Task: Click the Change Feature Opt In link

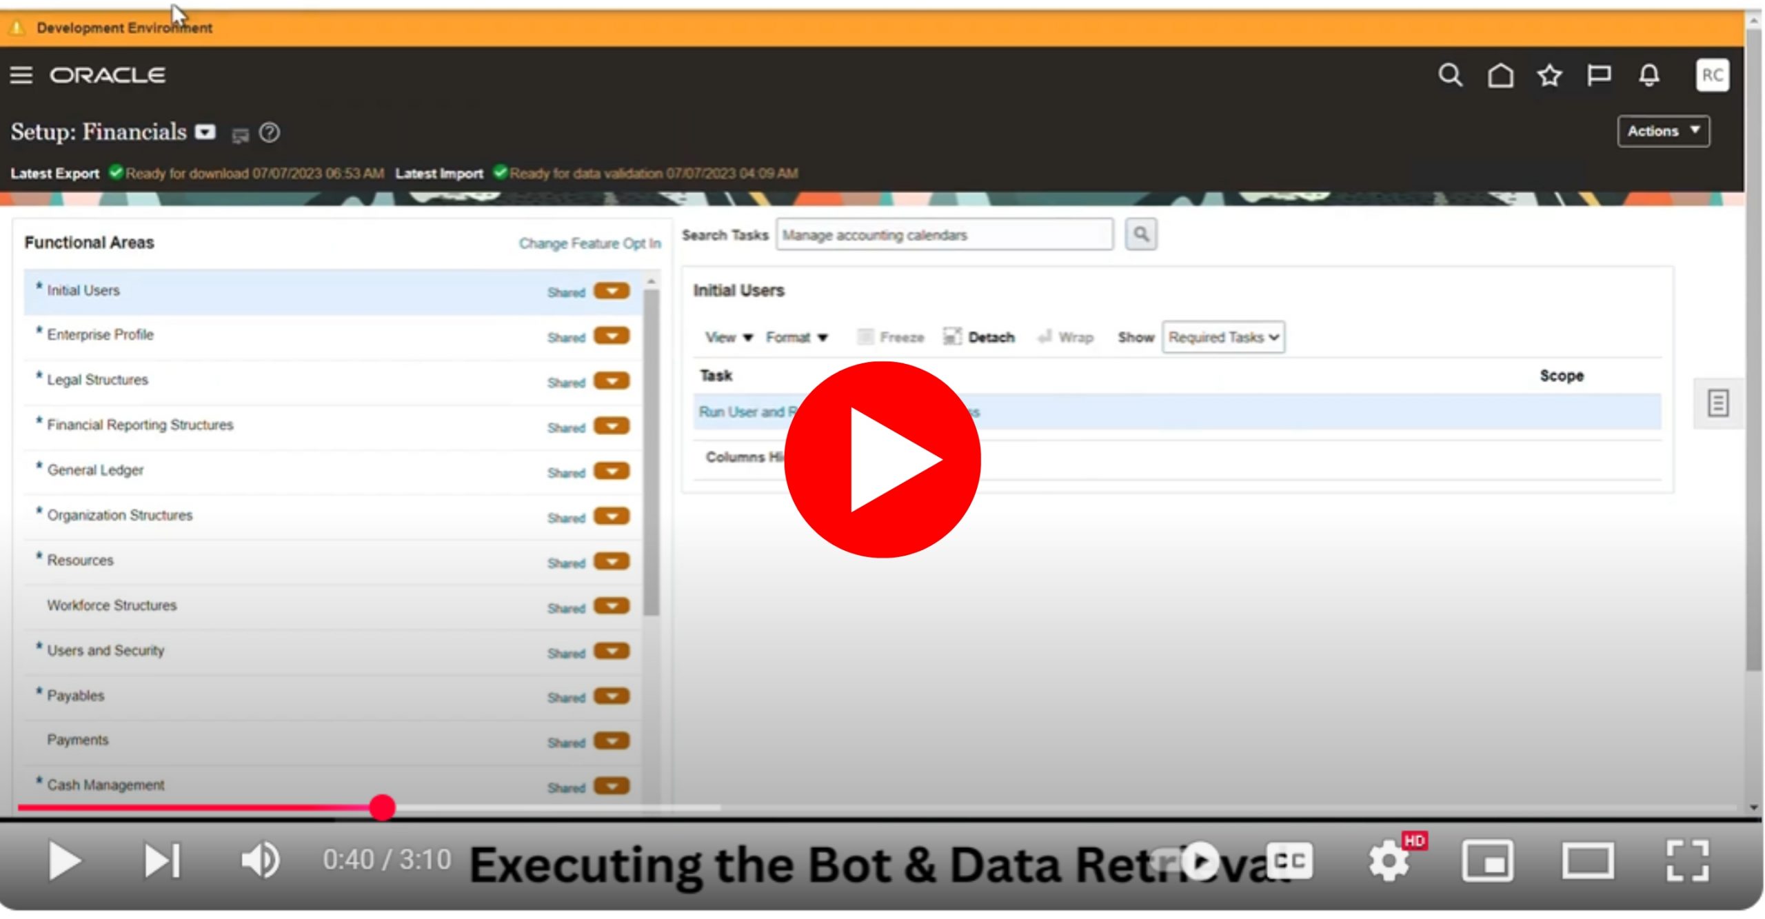Action: pos(589,243)
